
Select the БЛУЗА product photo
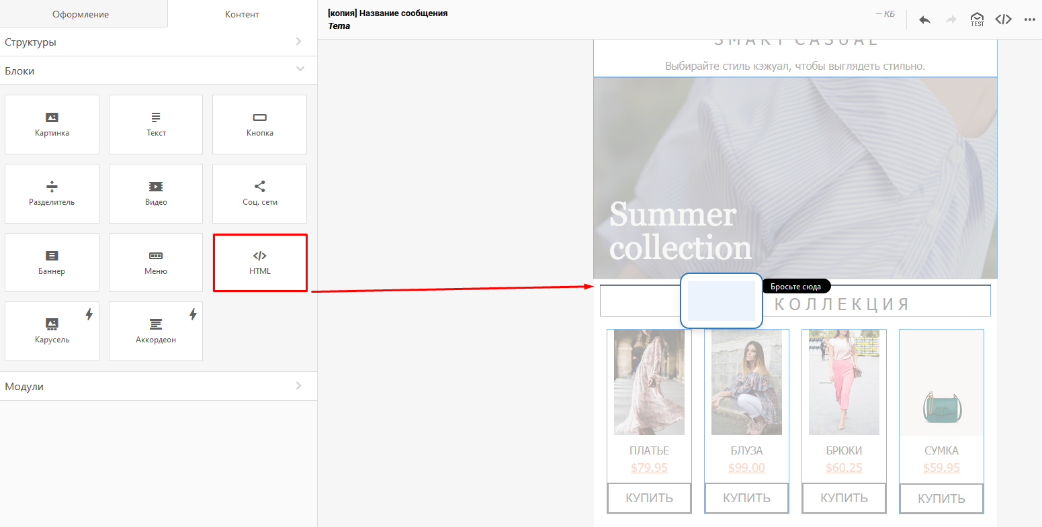pyautogui.click(x=746, y=382)
